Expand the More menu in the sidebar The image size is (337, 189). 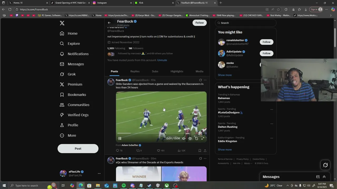[x=68, y=135]
